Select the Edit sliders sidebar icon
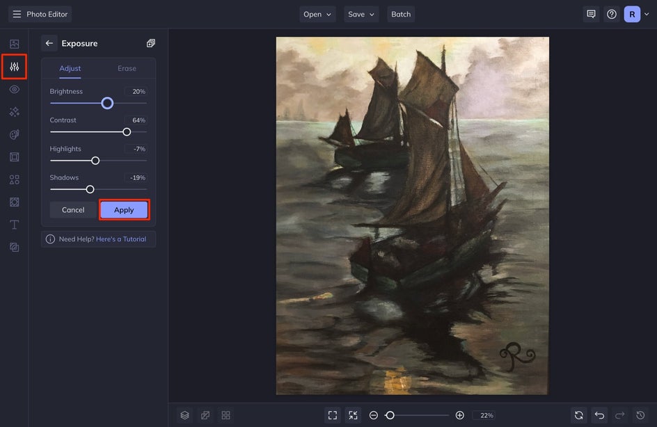Image resolution: width=657 pixels, height=427 pixels. 14,67
